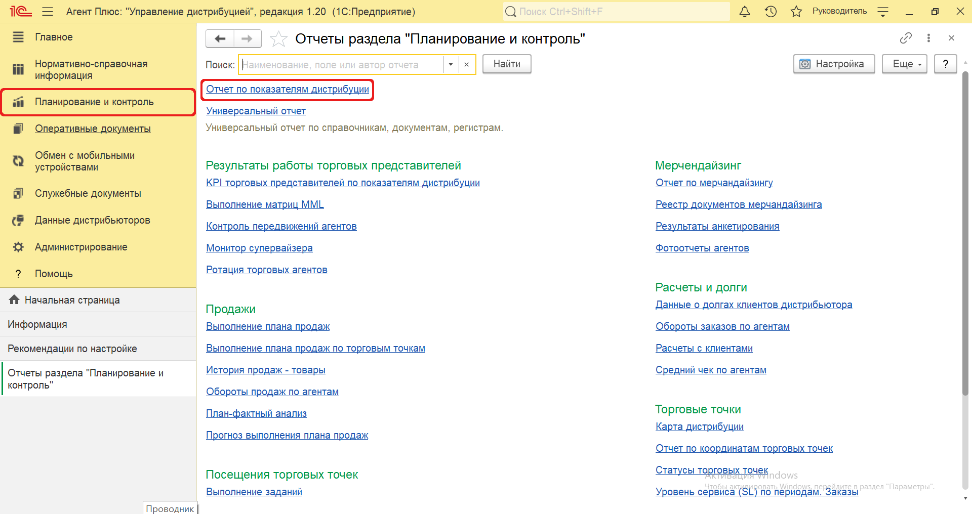Close the reports page tab
972x514 pixels.
click(x=951, y=38)
